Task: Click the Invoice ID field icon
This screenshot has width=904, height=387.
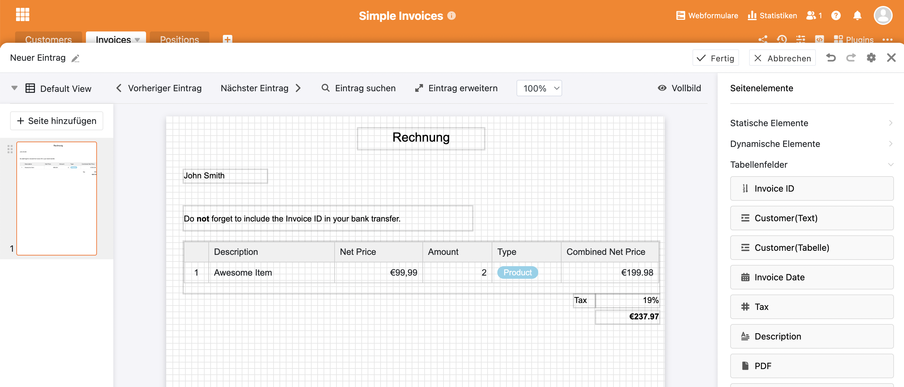Action: click(x=745, y=188)
